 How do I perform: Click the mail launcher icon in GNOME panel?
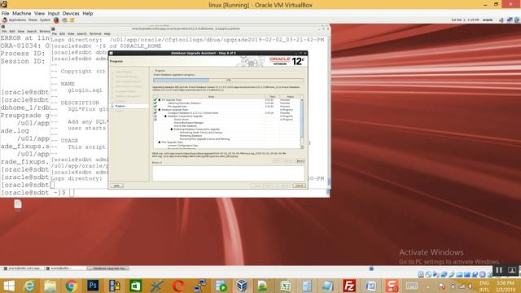tap(64, 20)
